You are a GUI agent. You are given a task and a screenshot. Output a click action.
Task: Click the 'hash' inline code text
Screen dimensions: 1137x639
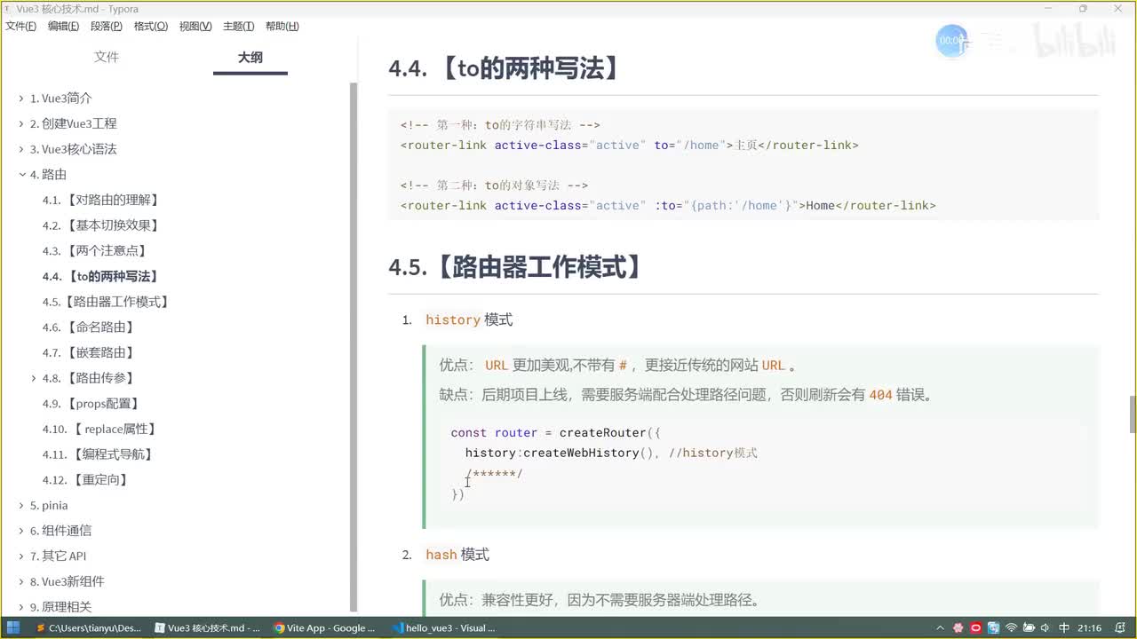(441, 555)
